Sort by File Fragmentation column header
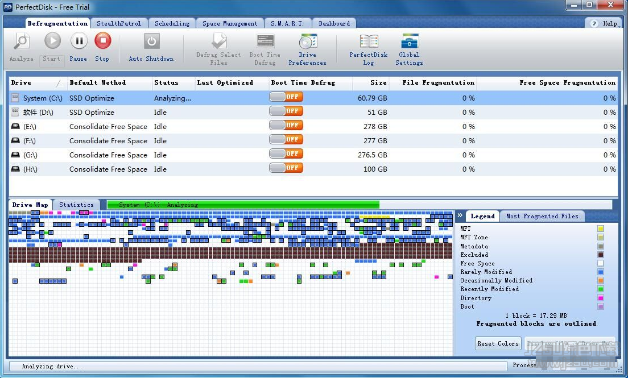The image size is (628, 378). click(433, 82)
